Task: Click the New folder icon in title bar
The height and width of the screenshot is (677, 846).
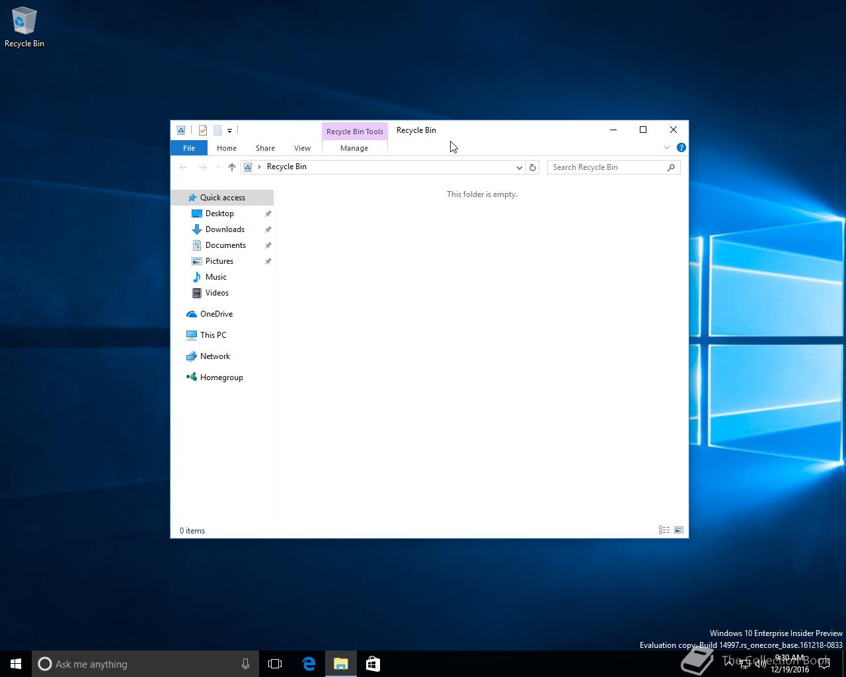Action: tap(217, 130)
